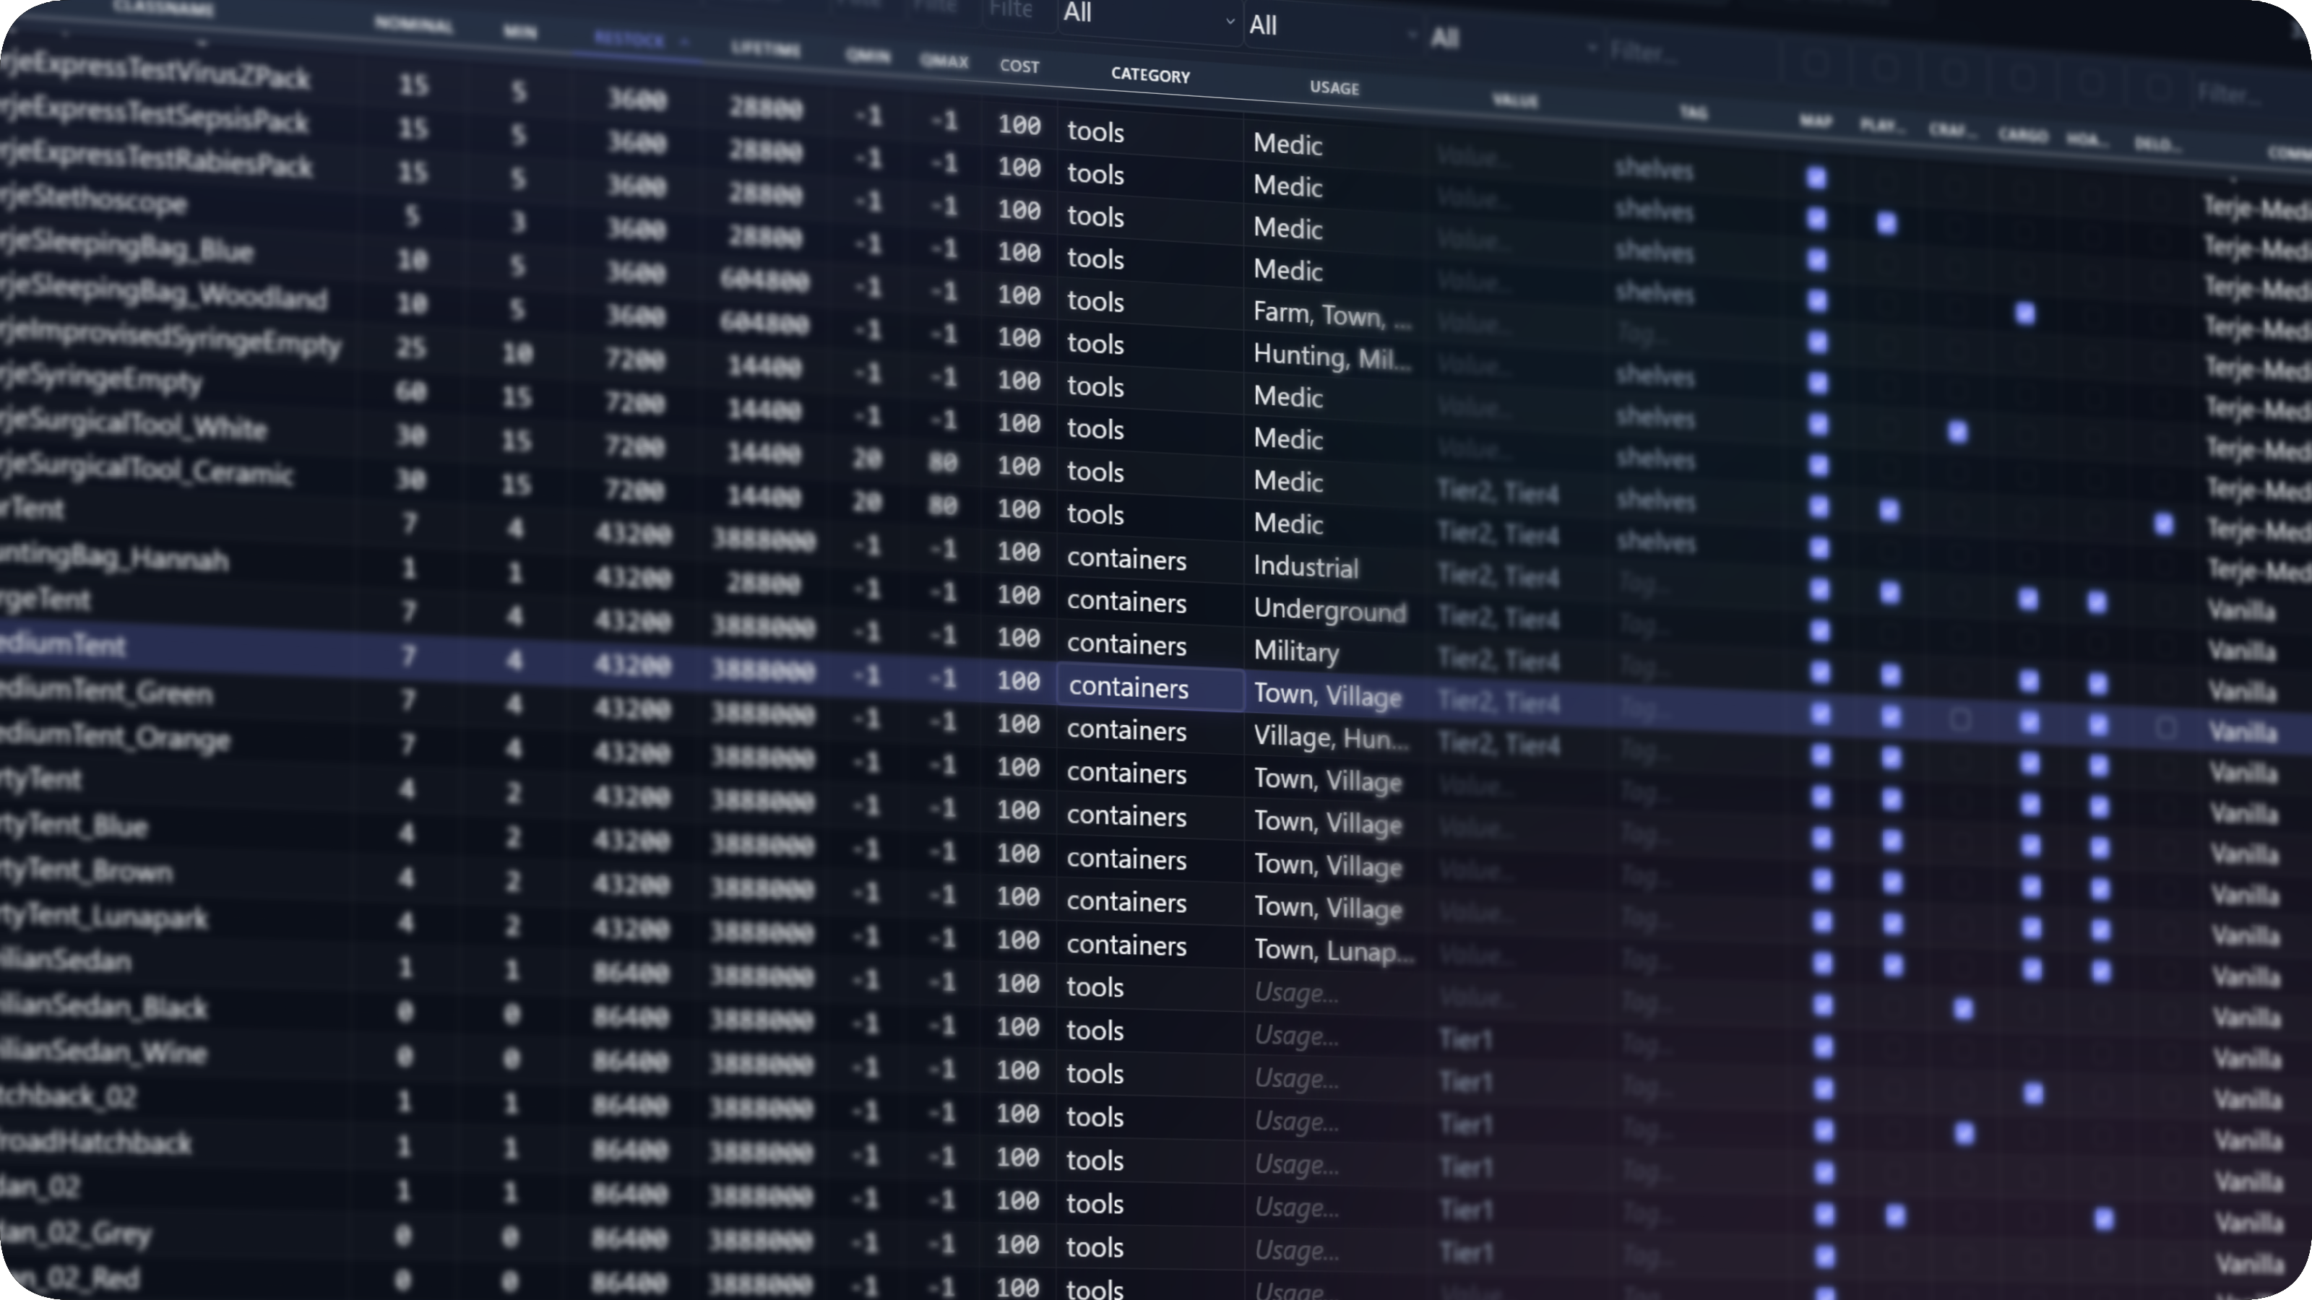Sort the table by the COST column header

tap(1019, 66)
